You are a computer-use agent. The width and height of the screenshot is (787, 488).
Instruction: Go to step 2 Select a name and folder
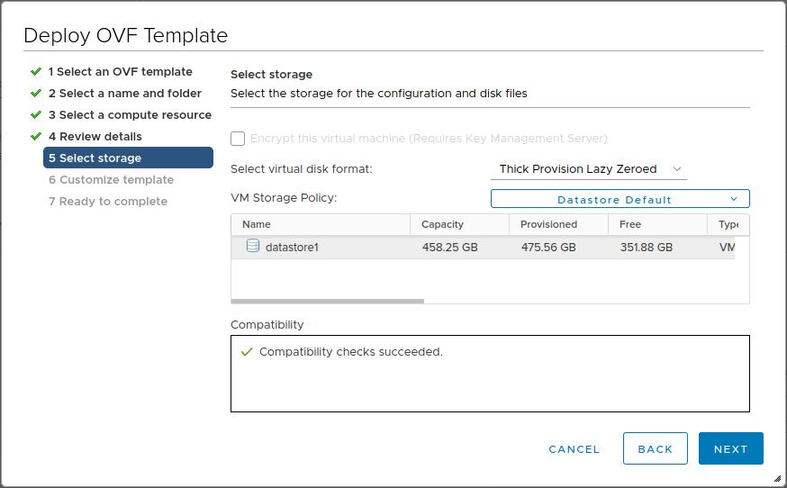pyautogui.click(x=124, y=94)
